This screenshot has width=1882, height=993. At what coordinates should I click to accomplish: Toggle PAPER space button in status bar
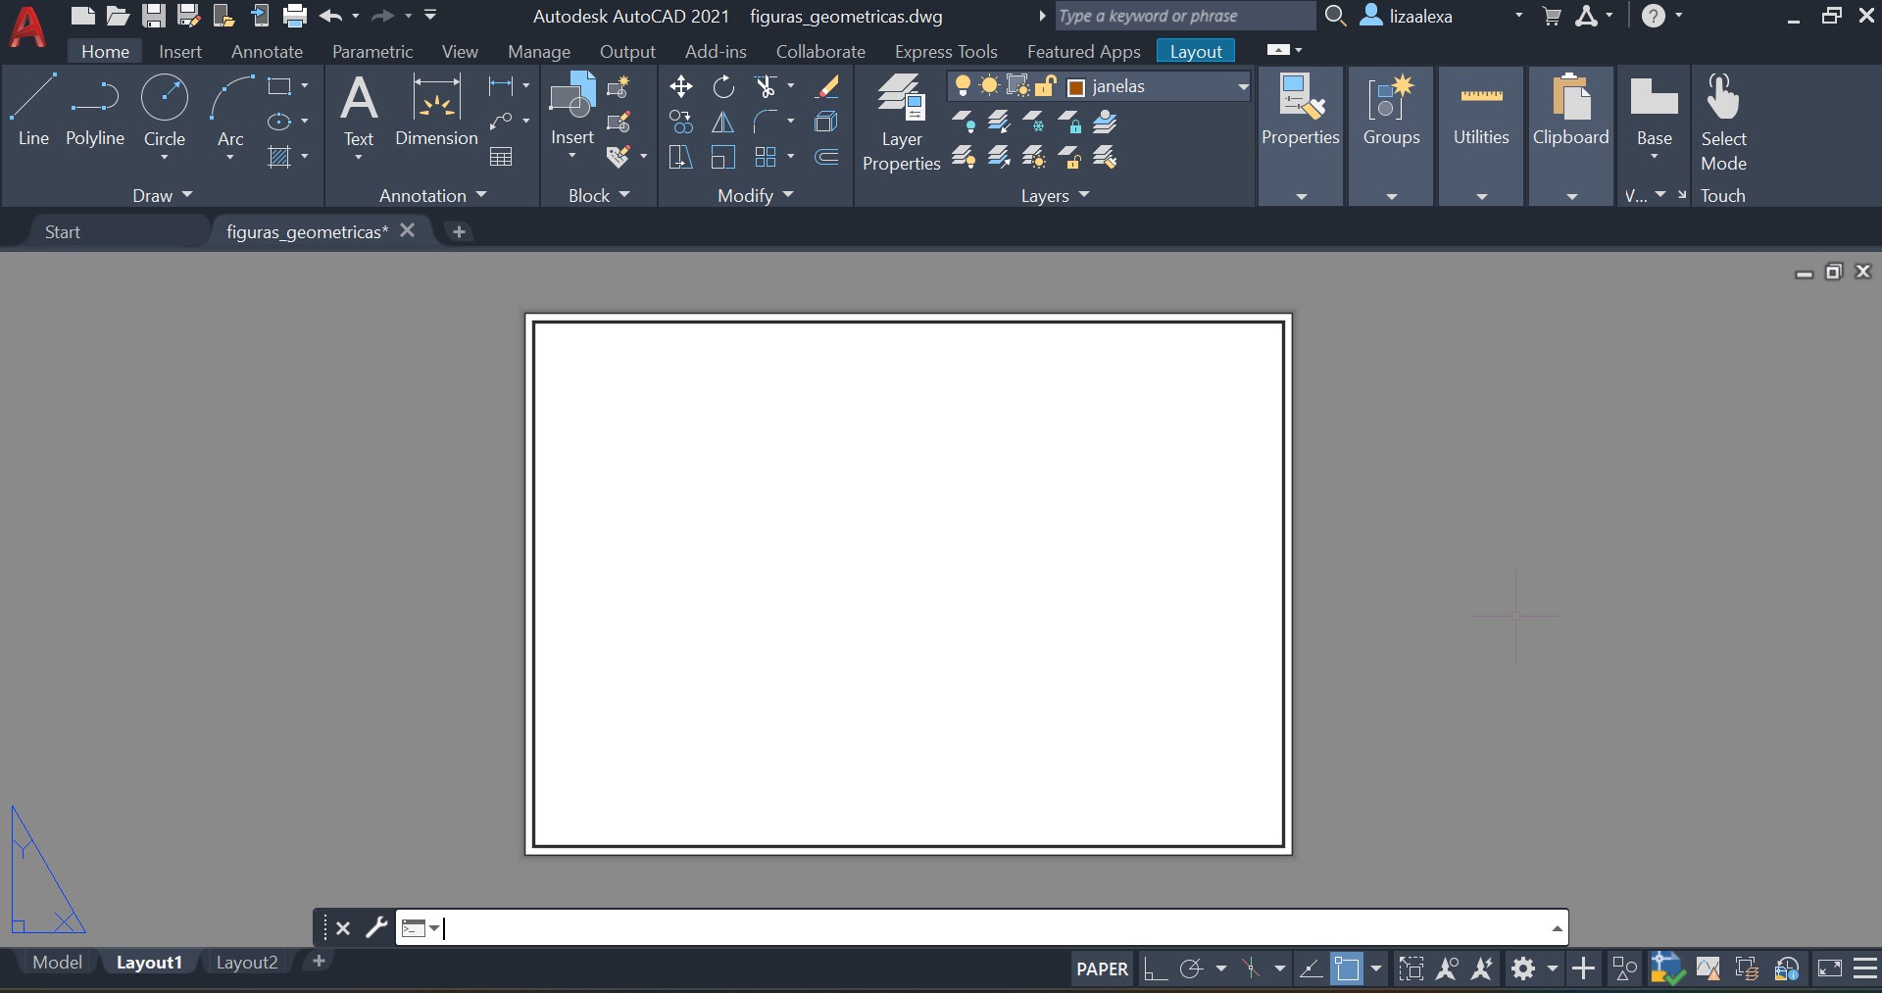[1103, 969]
